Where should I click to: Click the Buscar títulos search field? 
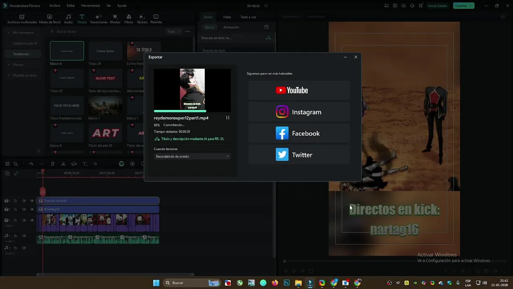coord(104,31)
